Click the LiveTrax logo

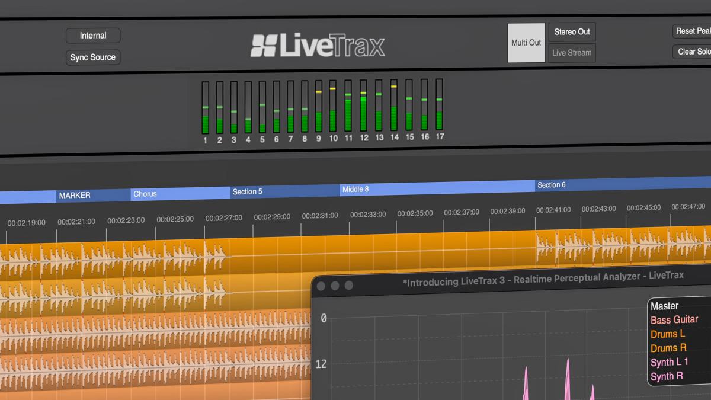pos(318,46)
